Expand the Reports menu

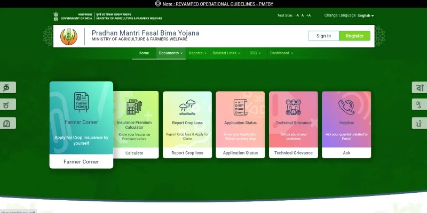tap(197, 53)
